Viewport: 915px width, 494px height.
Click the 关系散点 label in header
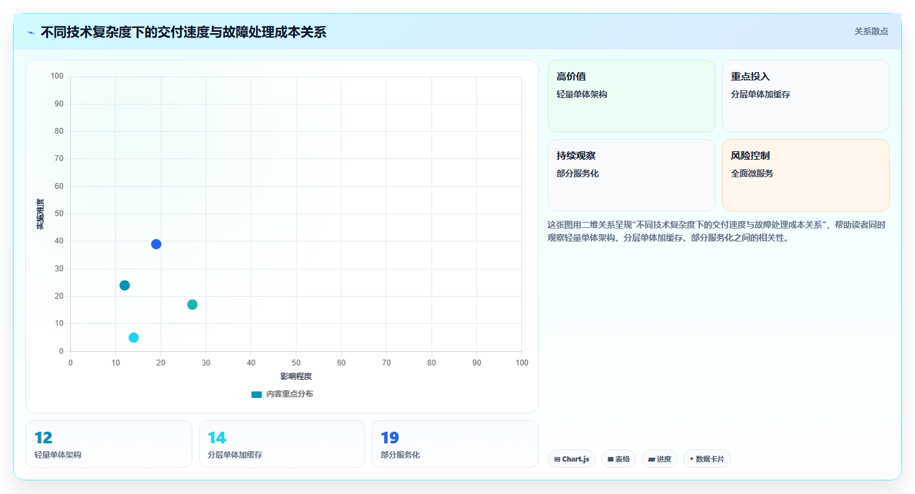[x=871, y=31]
